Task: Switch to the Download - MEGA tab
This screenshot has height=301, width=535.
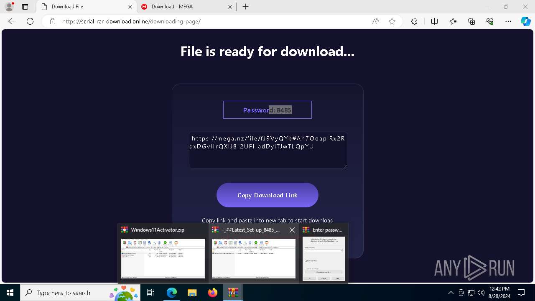Action: point(187,7)
